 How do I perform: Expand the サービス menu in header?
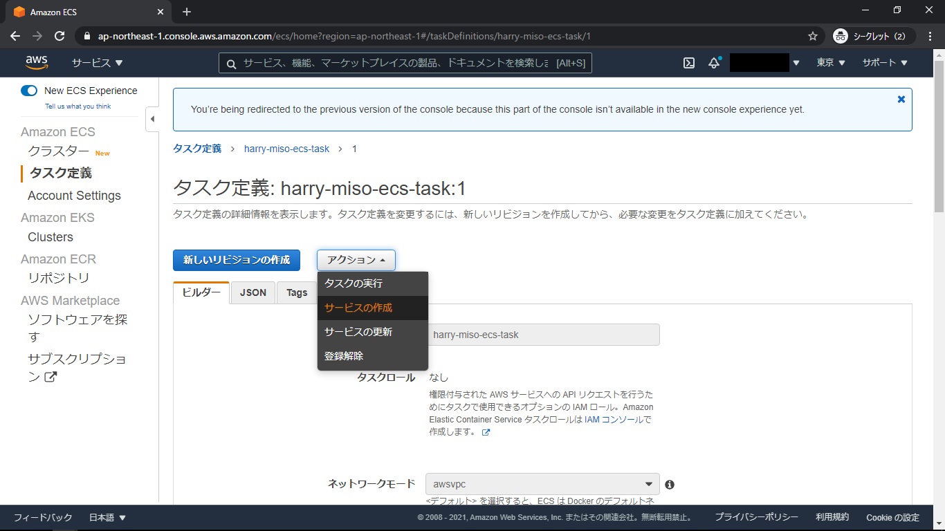point(97,63)
